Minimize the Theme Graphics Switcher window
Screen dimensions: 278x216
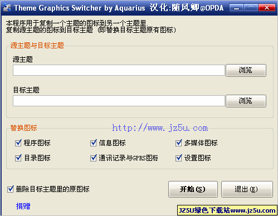(236, 8)
